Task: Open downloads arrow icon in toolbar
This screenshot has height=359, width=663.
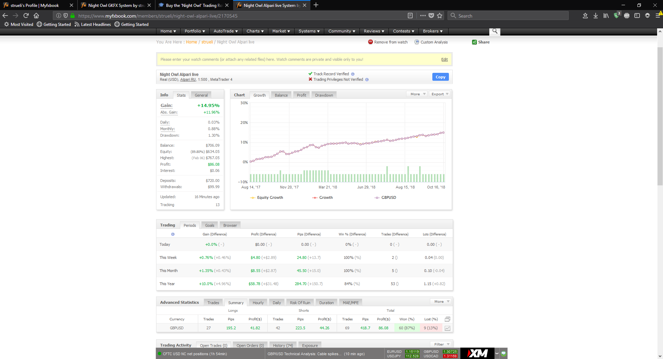Action: click(596, 16)
